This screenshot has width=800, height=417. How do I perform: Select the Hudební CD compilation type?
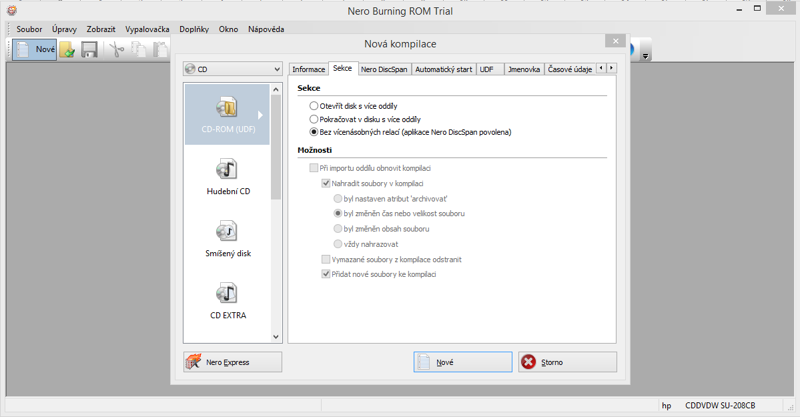pos(228,177)
